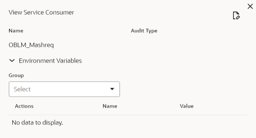Image resolution: width=256 pixels, height=138 pixels.
Task: Sort by the Name column header
Action: point(110,106)
